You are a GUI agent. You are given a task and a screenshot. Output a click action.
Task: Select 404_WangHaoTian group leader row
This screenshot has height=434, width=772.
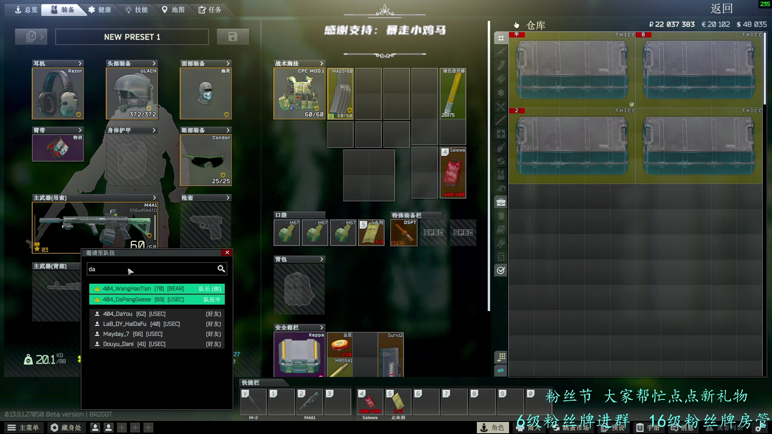coord(157,289)
